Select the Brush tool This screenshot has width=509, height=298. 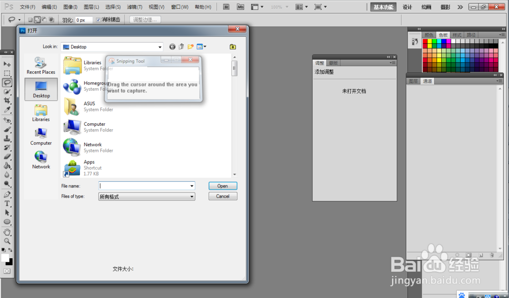7,129
